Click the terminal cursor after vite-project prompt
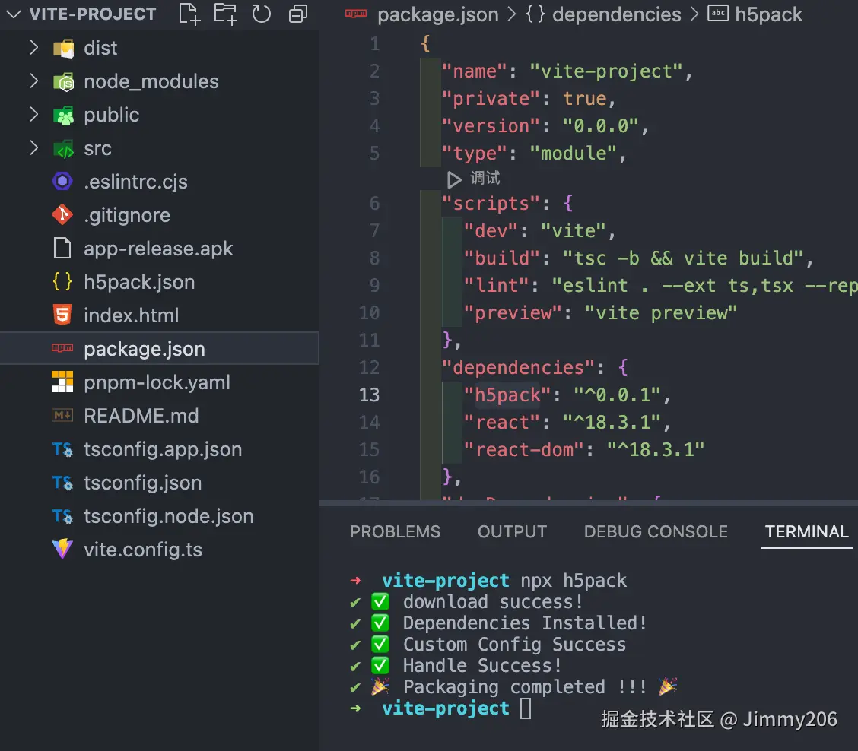Viewport: 858px width, 751px height. (x=526, y=708)
